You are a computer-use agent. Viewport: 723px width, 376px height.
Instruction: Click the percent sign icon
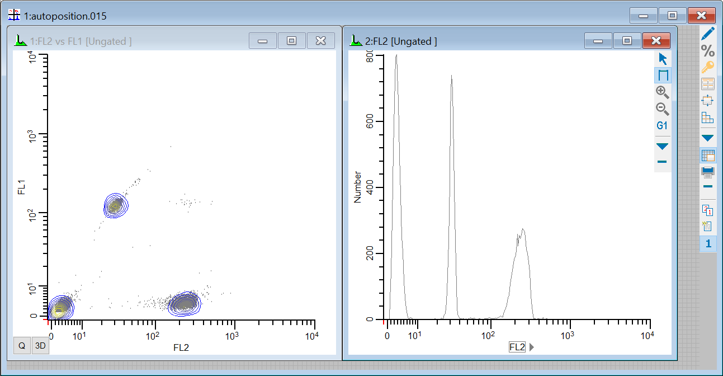(708, 51)
